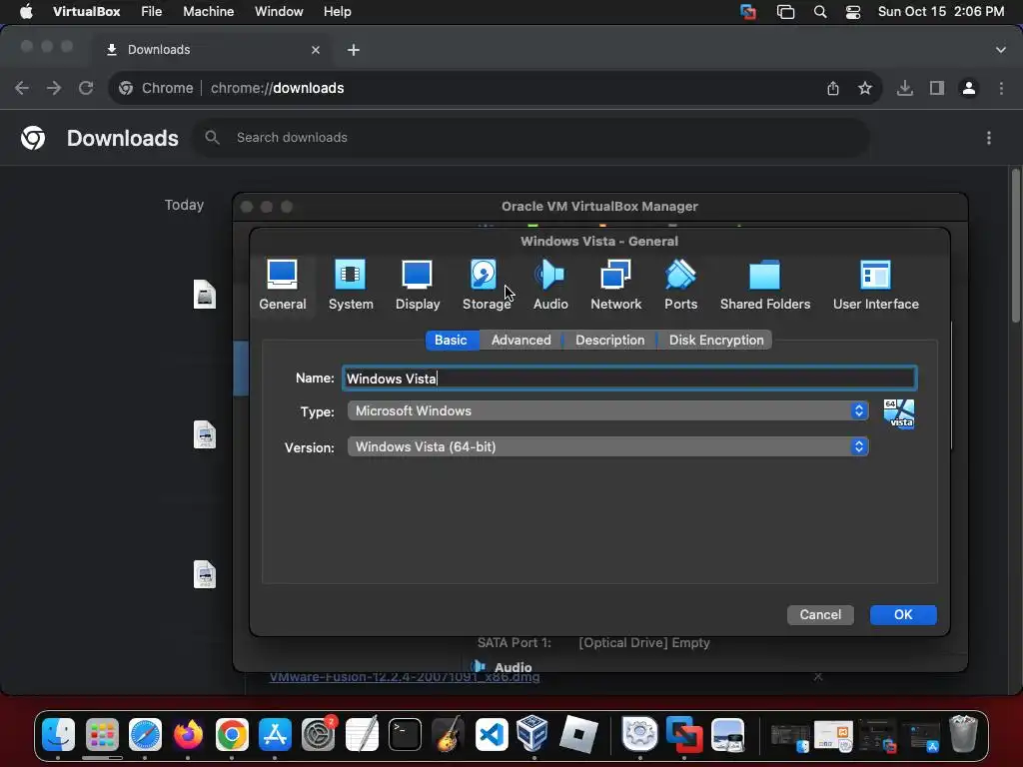Image resolution: width=1023 pixels, height=767 pixels.
Task: Launch Firefox from the dock
Action: (x=188, y=734)
